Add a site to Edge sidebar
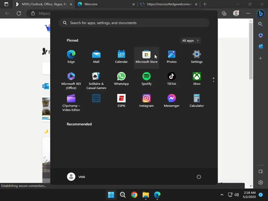The image size is (268, 201). coord(260,58)
